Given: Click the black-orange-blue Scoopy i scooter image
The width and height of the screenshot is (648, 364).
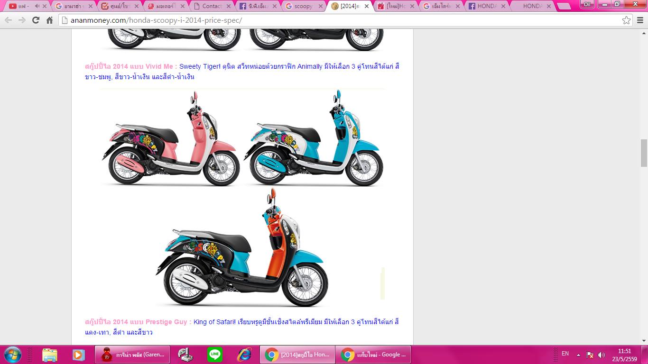Looking at the screenshot, I should (x=242, y=247).
